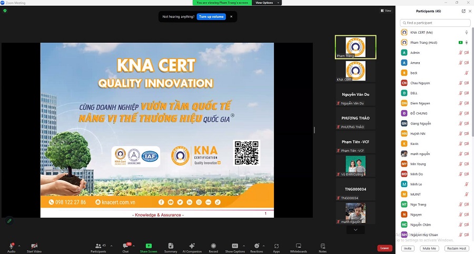Type in the Find a participant search box
Screen dimensions: 474x254
coord(435,23)
